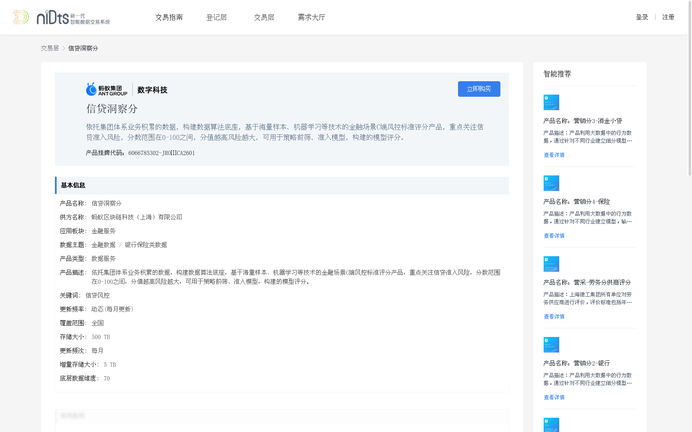Click the 立即购买 button

(x=479, y=89)
